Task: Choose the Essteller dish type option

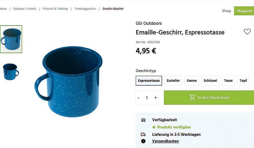Action: point(173,80)
